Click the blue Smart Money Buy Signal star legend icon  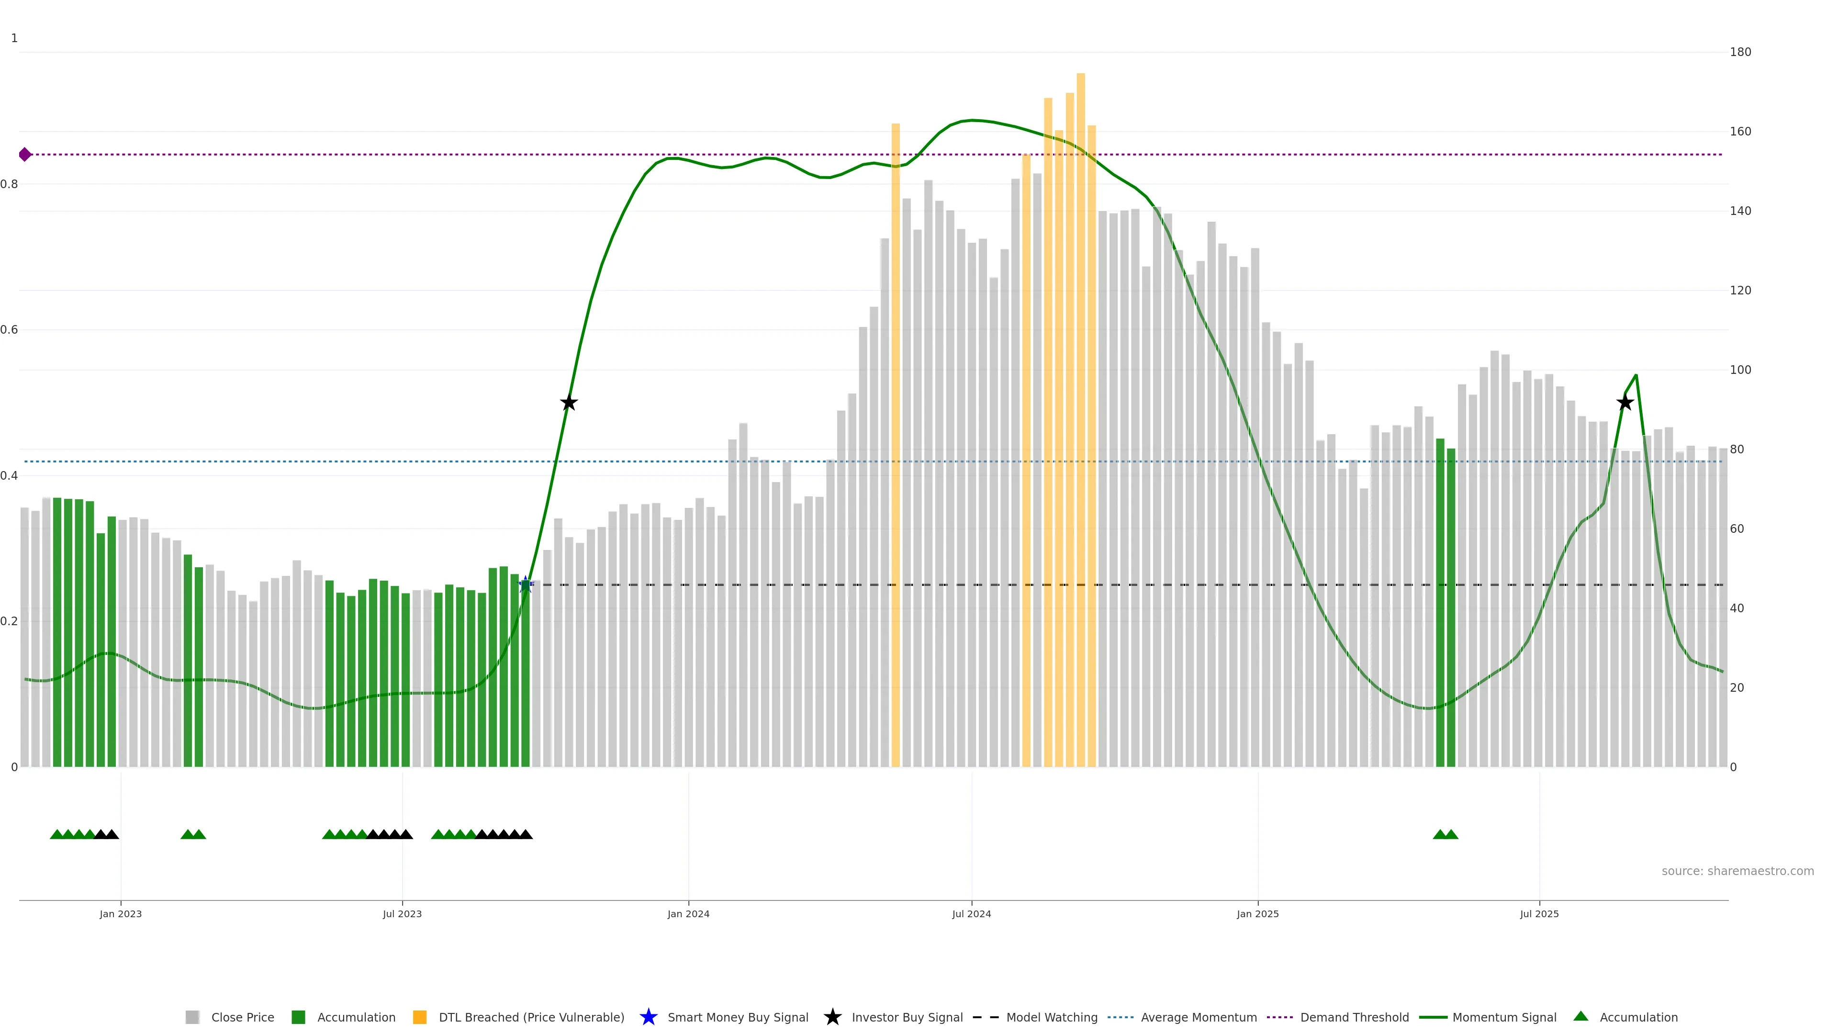pyautogui.click(x=648, y=1017)
